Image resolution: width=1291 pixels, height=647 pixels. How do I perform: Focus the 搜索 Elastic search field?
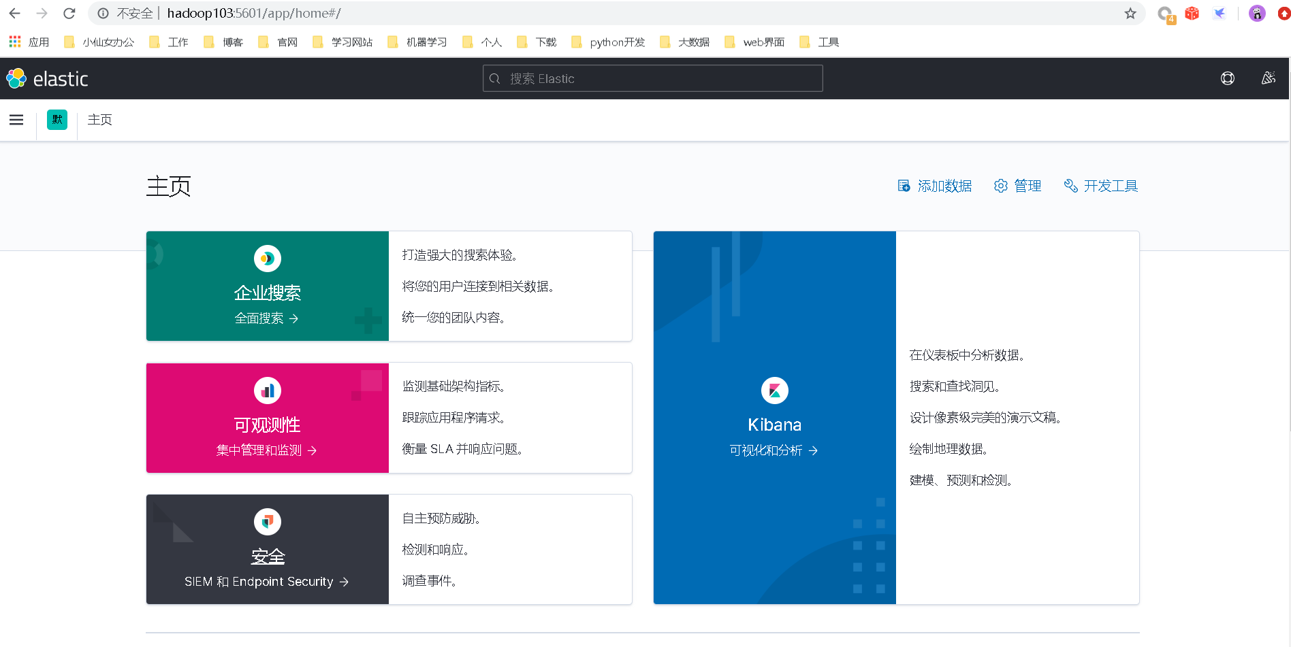point(653,78)
